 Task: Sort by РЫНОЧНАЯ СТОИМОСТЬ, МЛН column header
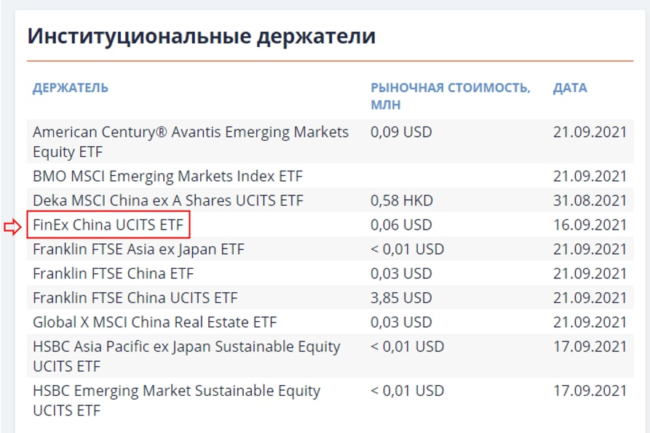coord(450,95)
